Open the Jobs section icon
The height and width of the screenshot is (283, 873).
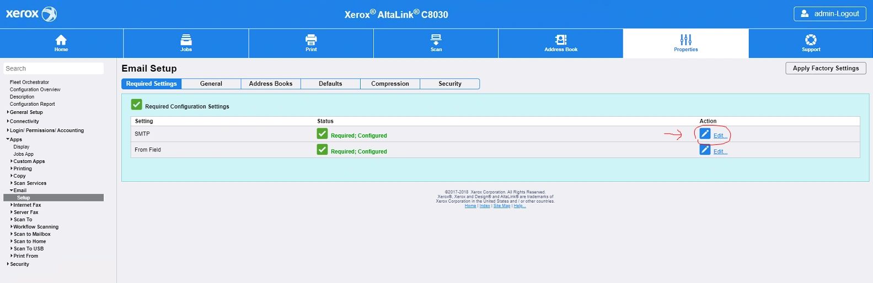186,40
